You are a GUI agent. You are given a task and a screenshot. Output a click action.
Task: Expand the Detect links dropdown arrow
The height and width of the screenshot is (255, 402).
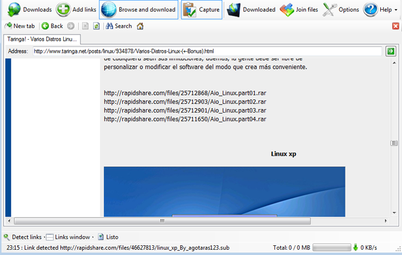pos(44,237)
